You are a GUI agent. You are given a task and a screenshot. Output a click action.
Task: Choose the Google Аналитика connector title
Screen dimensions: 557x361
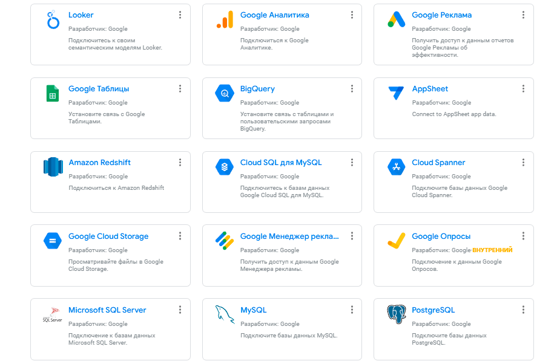[275, 15]
